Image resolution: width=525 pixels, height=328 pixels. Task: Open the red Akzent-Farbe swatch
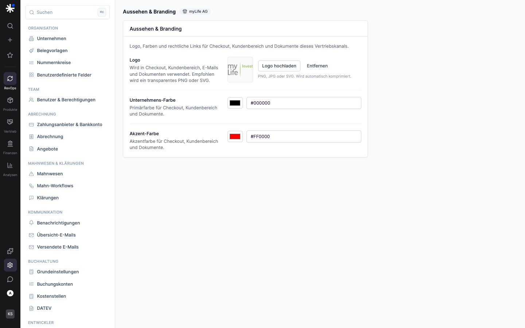(235, 137)
